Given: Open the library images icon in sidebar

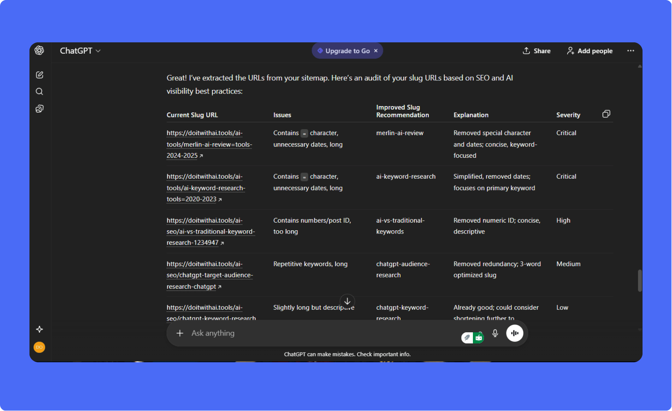Looking at the screenshot, I should point(40,109).
